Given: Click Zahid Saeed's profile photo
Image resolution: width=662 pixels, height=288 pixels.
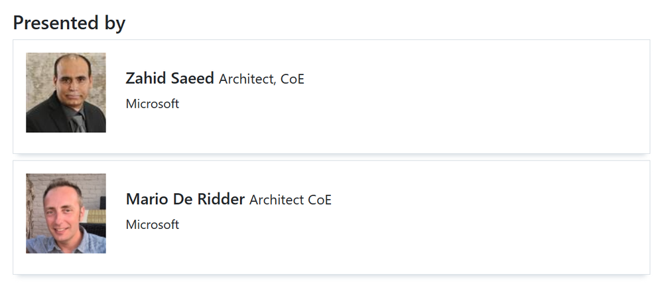Looking at the screenshot, I should click(66, 93).
